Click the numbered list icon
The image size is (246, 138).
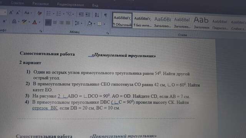(59, 14)
